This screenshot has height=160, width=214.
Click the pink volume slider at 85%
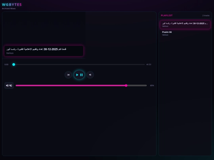81,85
